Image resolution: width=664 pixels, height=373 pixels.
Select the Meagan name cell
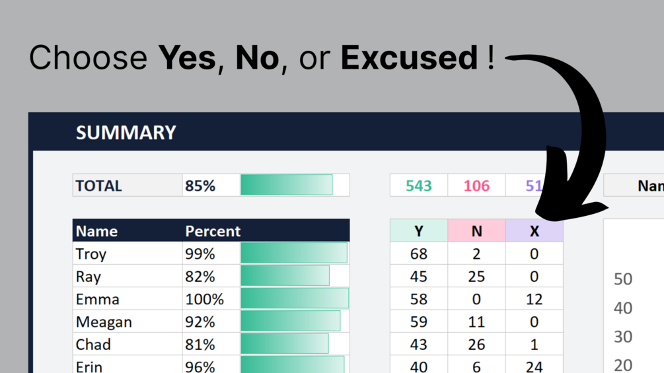pos(104,322)
